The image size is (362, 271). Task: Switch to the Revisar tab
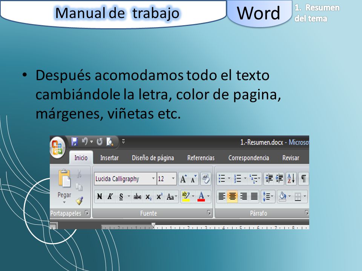click(291, 158)
